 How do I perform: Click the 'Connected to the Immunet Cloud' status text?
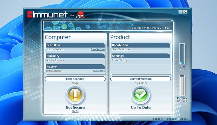[150, 28]
